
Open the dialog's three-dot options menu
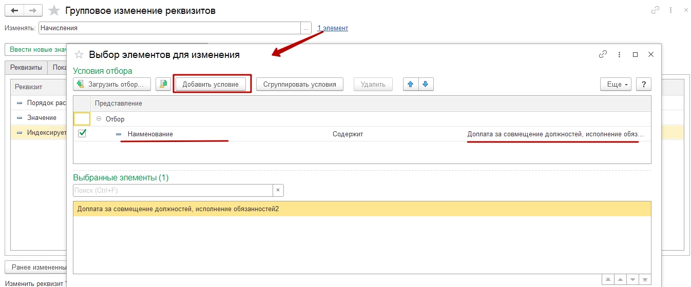coord(619,54)
